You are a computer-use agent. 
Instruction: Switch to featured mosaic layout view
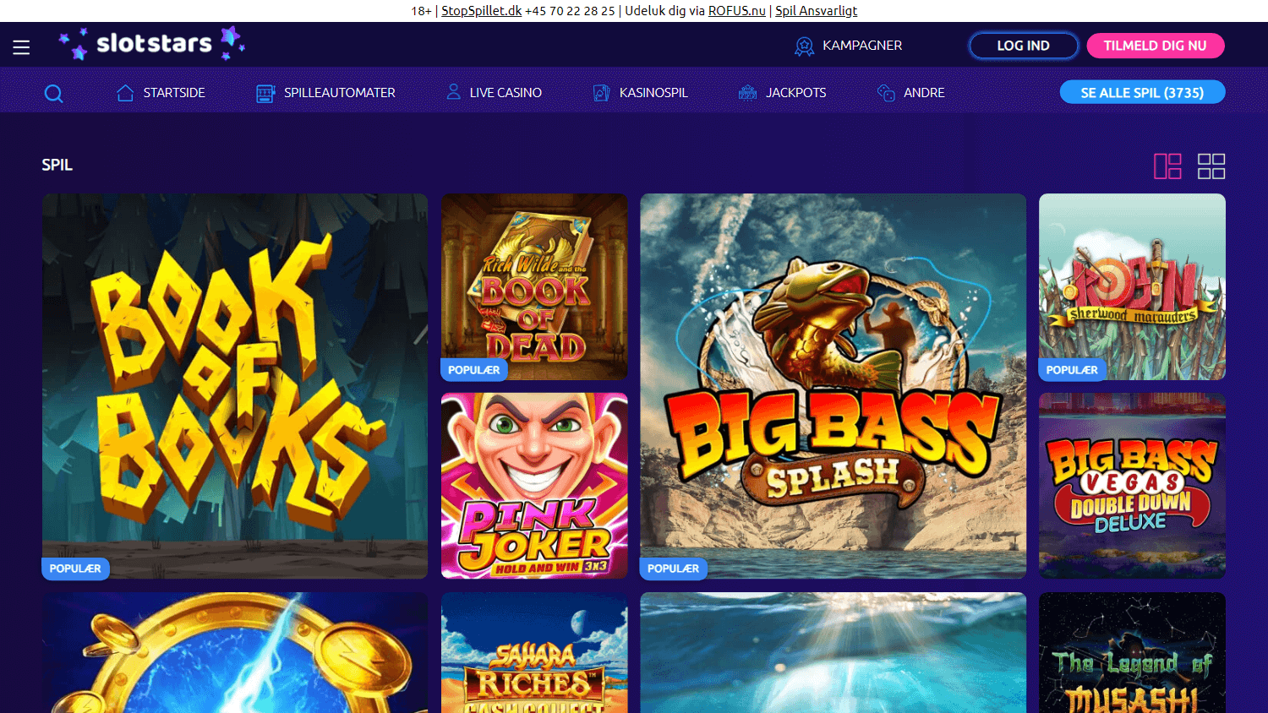(1167, 166)
